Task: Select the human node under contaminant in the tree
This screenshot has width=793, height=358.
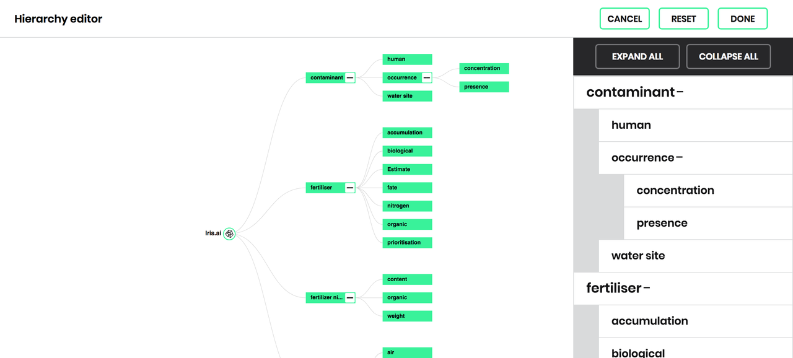Action: click(407, 59)
